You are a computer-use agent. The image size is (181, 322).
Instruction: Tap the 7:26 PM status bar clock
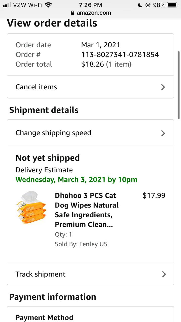(90, 5)
